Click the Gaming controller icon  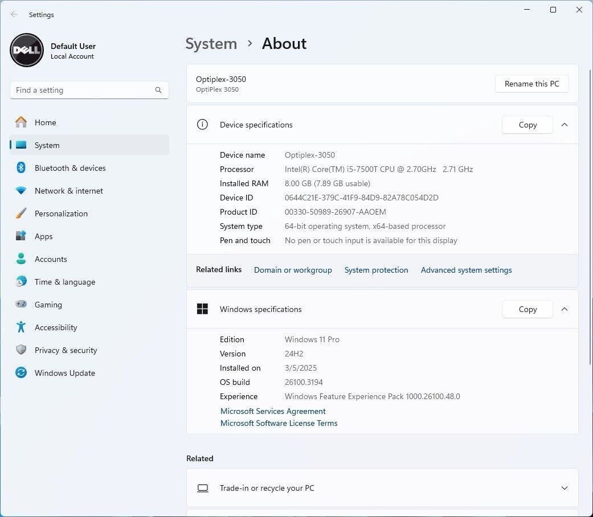click(x=21, y=304)
